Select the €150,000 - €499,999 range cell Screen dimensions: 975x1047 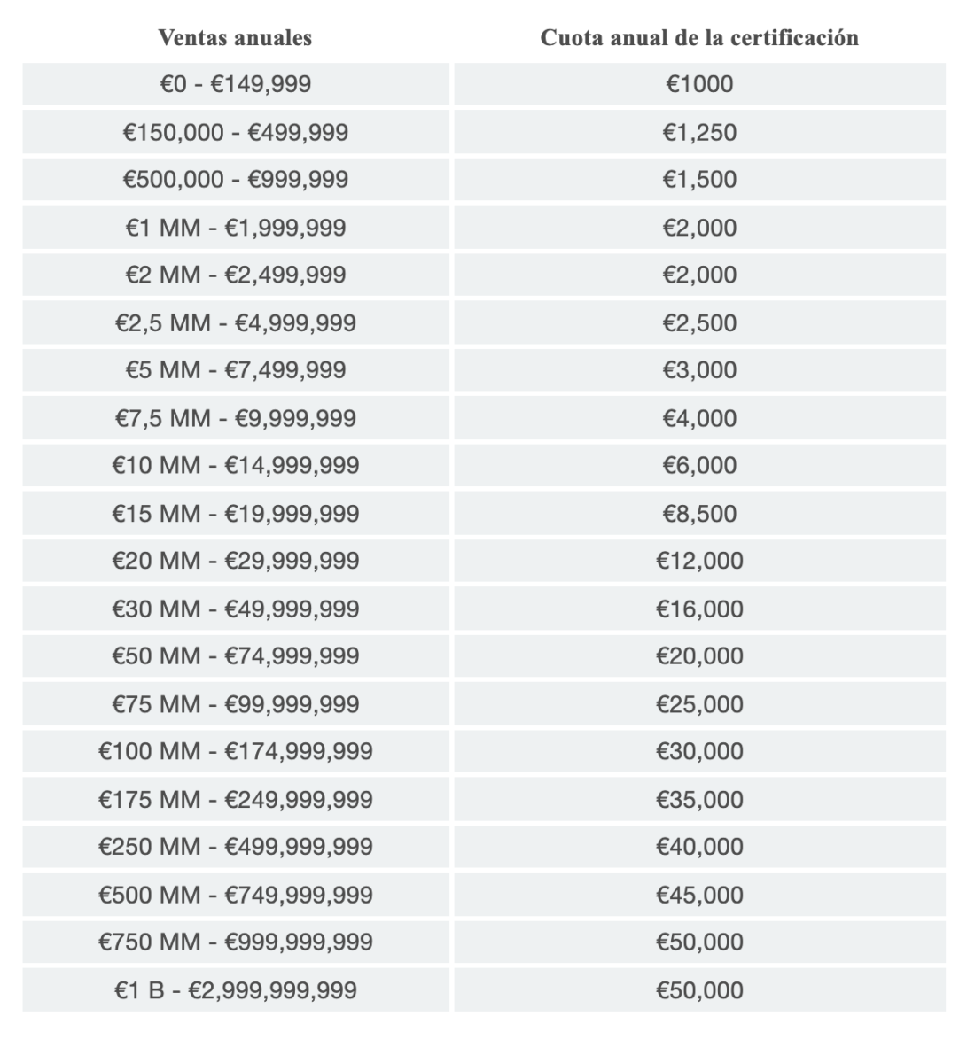click(x=235, y=133)
